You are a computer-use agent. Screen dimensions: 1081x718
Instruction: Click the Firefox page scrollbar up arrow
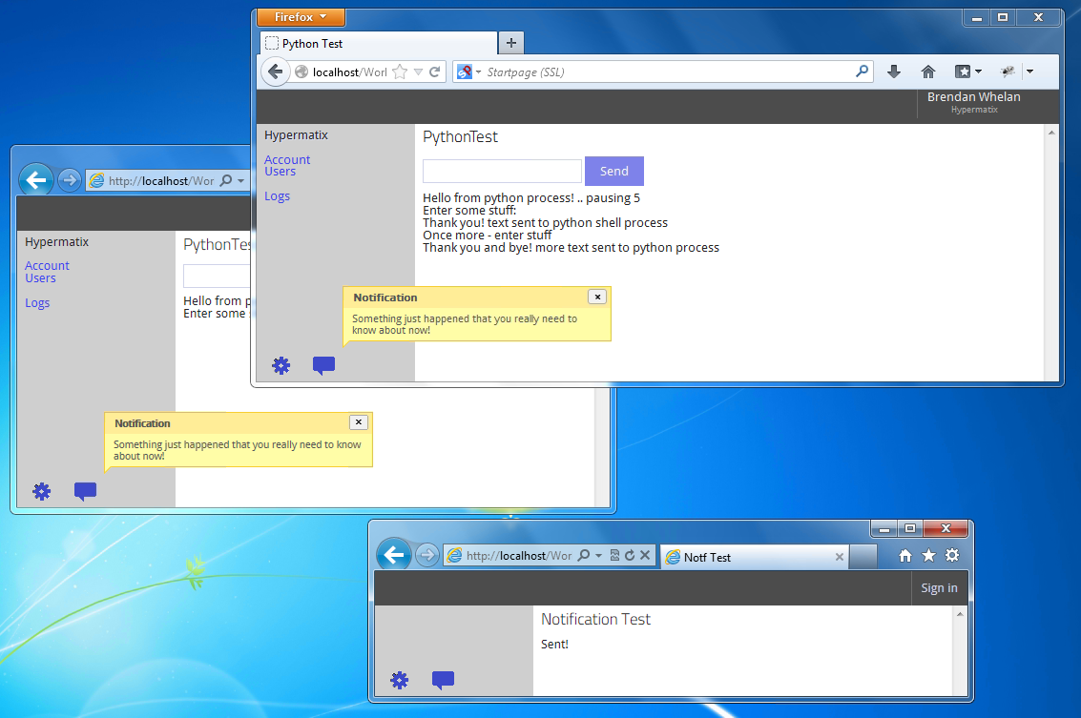tap(1050, 133)
